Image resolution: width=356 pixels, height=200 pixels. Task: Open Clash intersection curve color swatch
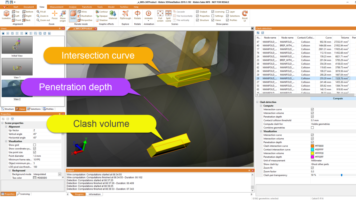(x=312, y=146)
